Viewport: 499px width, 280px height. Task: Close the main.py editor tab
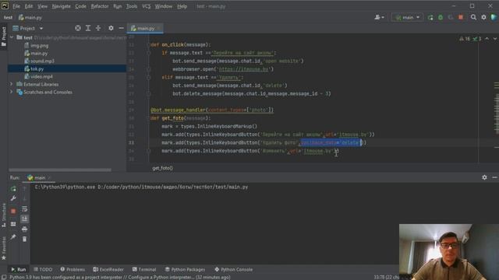[x=158, y=28]
